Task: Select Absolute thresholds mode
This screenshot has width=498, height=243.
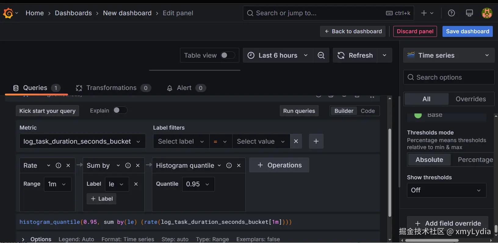Action: pos(429,160)
